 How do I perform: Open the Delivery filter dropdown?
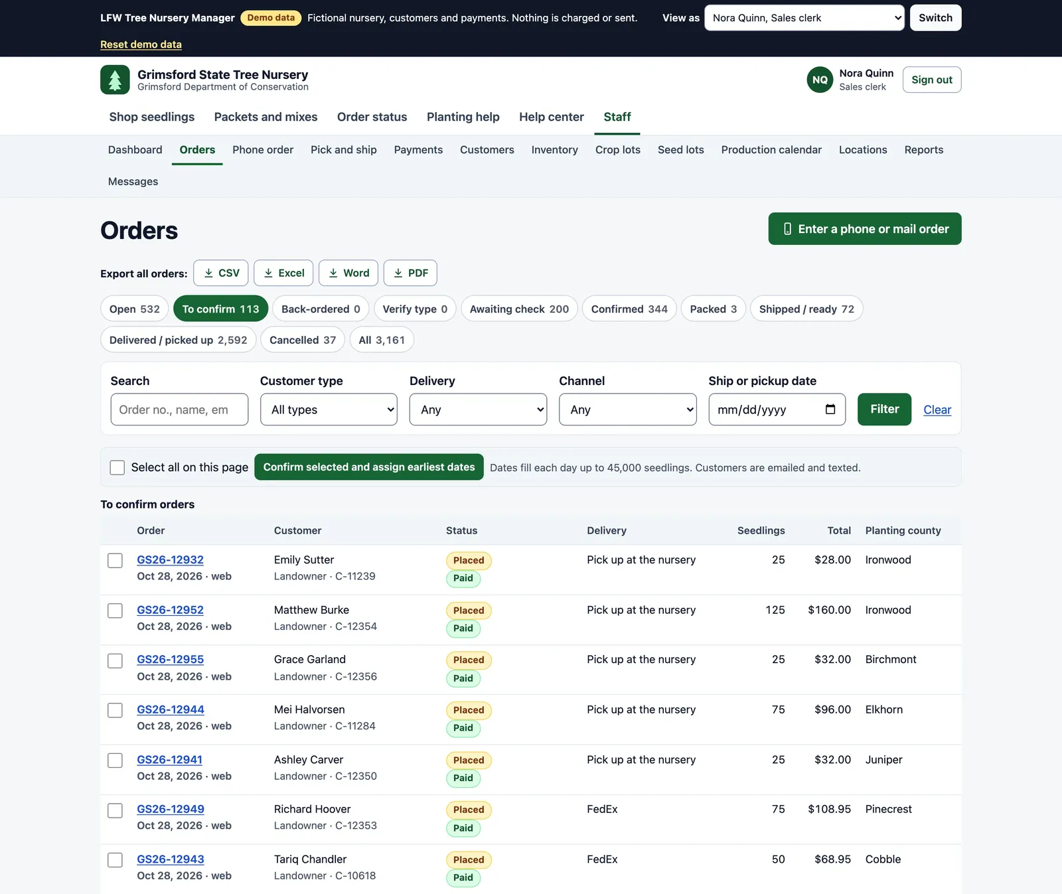pyautogui.click(x=478, y=410)
